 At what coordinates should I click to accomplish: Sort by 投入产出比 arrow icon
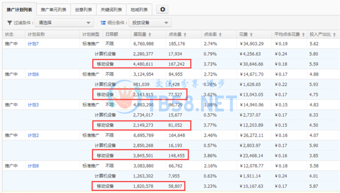334,34
